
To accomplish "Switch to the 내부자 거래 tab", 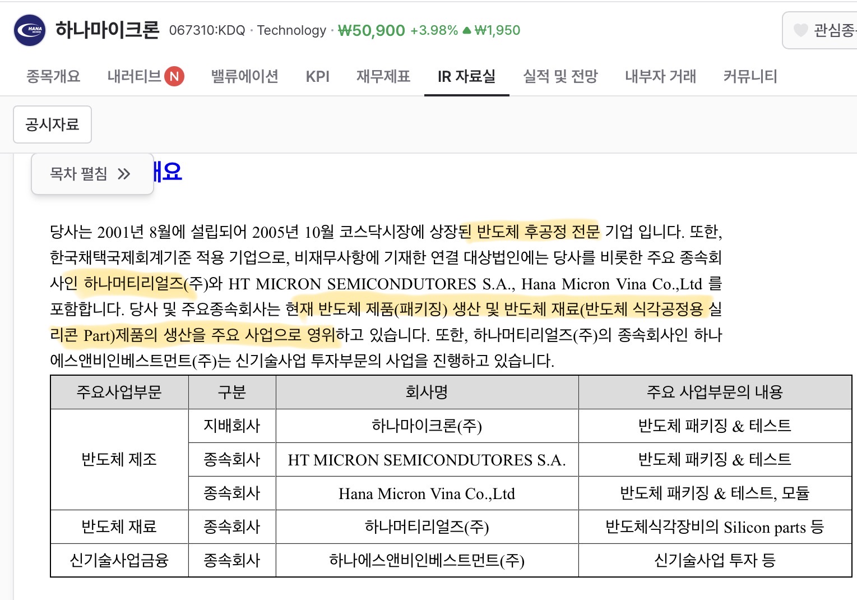I will point(660,76).
